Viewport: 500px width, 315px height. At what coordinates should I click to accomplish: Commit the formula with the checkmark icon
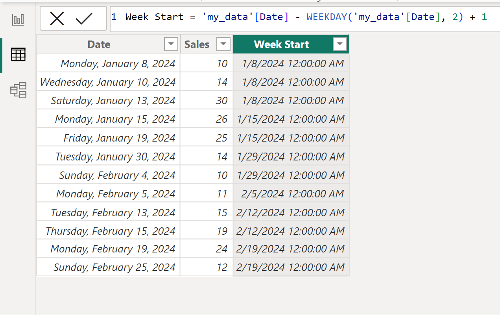(84, 18)
